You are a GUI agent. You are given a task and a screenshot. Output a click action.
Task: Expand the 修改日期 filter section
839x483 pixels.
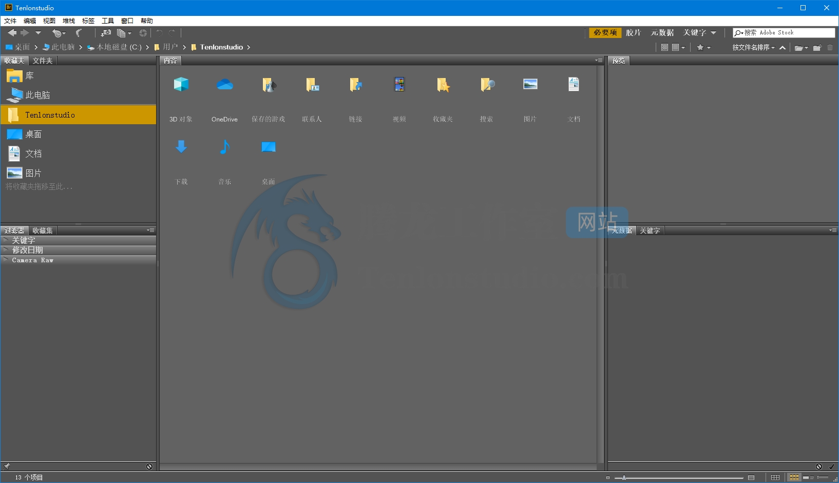(x=28, y=250)
